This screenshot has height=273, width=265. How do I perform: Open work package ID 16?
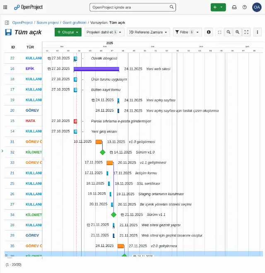12,69
